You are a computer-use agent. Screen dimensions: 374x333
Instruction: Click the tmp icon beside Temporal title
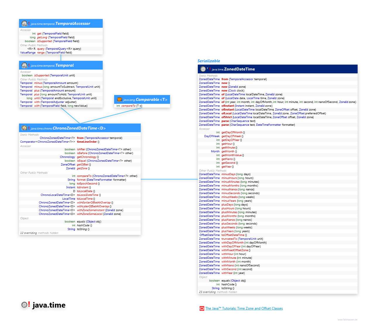[24, 65]
